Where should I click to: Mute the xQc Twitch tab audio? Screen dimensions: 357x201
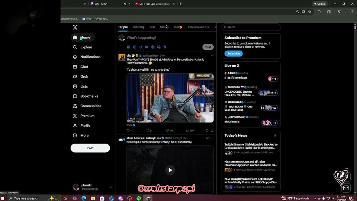pyautogui.click(x=125, y=4)
